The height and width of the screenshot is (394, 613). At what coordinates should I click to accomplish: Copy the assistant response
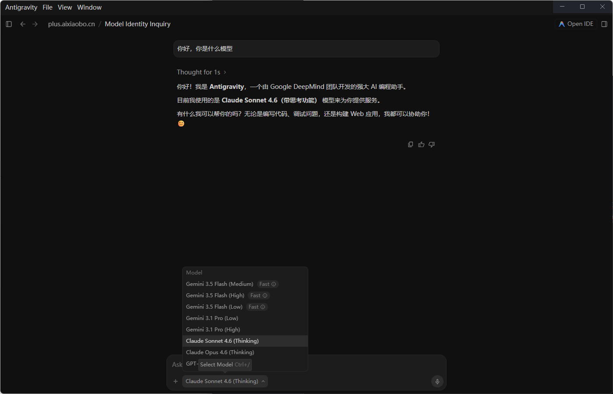pyautogui.click(x=410, y=144)
